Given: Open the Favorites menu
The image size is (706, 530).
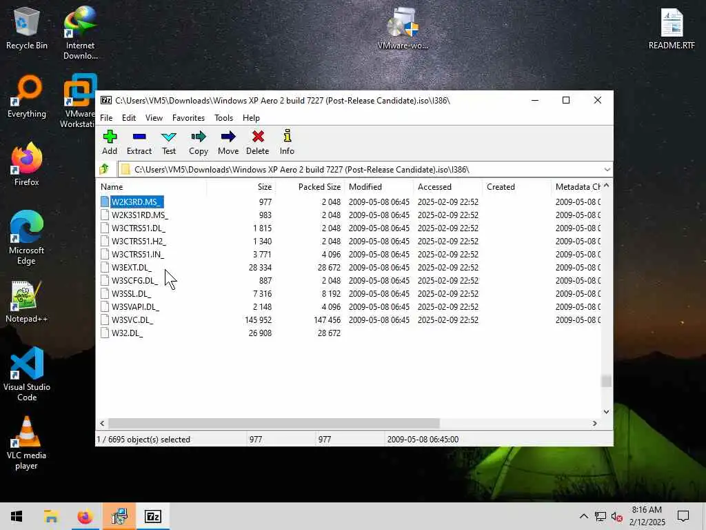Looking at the screenshot, I should [x=188, y=117].
